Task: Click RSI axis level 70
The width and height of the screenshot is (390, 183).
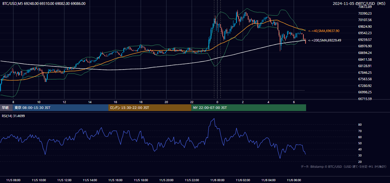Action: point(360,131)
